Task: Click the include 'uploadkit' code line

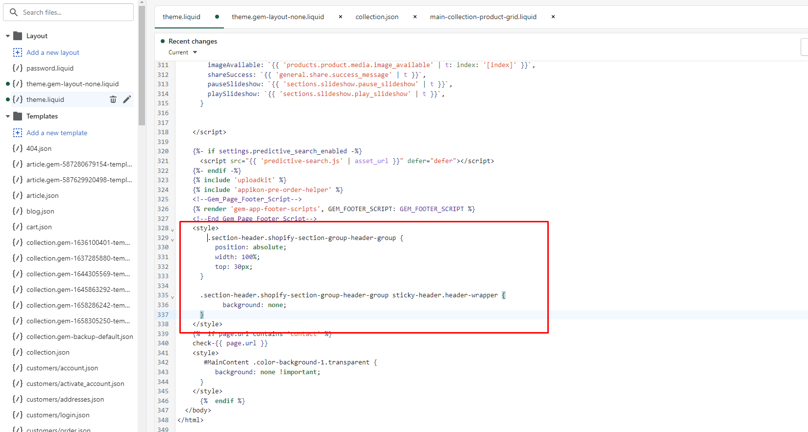Action: (240, 180)
